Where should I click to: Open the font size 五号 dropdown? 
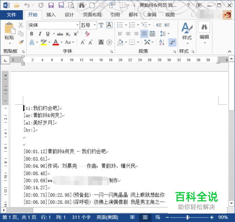click(95, 25)
